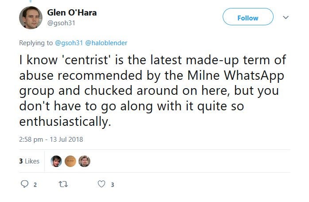The image size is (309, 202).
Task: Click the reply count number 2
Action: point(35,185)
